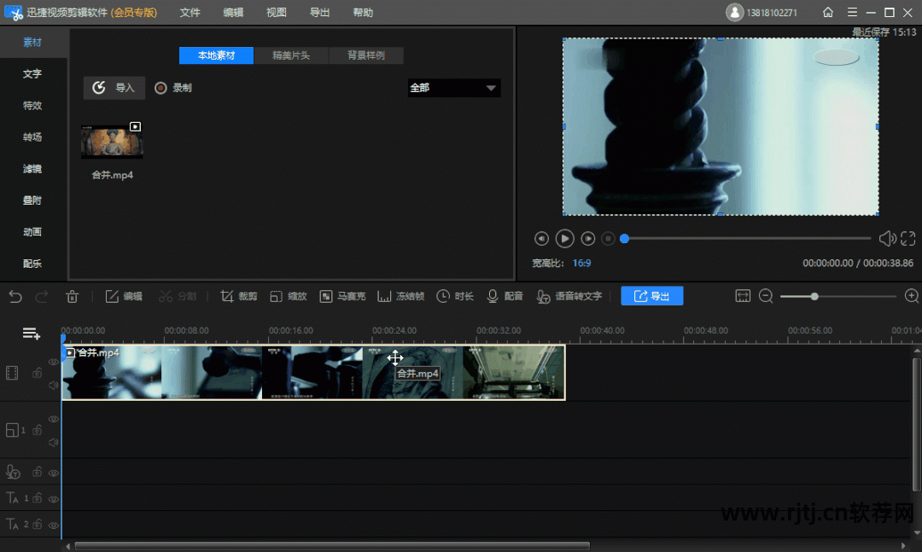922x552 pixels.
Task: Step to previous frame in preview
Action: 541,238
